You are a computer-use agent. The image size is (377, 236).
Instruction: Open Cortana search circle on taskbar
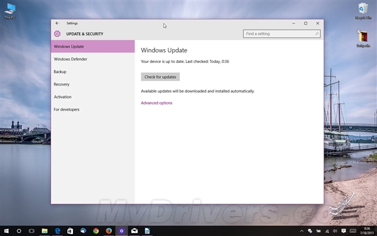19,231
